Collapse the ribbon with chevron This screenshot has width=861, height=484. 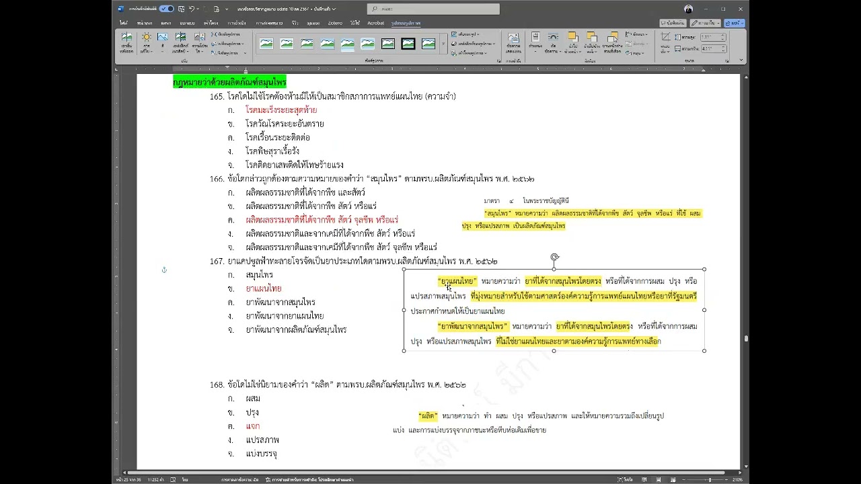741,61
